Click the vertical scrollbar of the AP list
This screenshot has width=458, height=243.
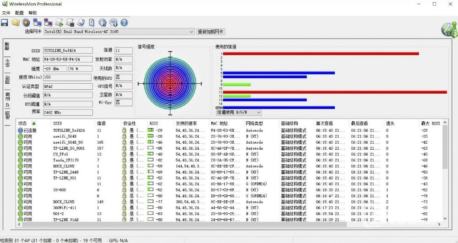coord(445,147)
